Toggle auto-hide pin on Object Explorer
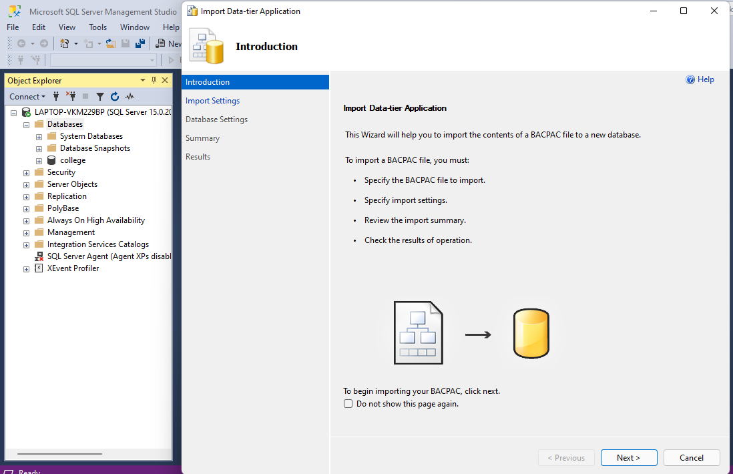This screenshot has height=474, width=733. [154, 80]
